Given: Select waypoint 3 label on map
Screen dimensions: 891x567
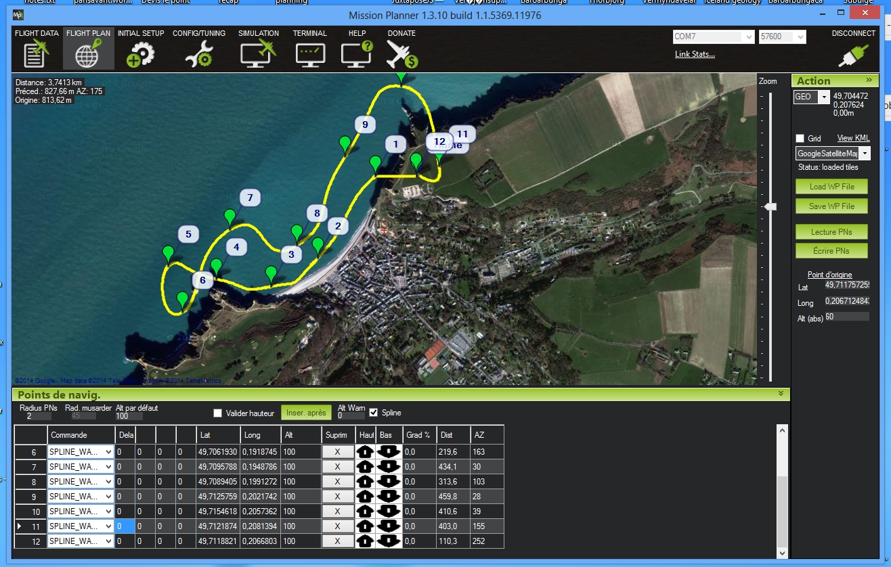Looking at the screenshot, I should click(x=291, y=254).
